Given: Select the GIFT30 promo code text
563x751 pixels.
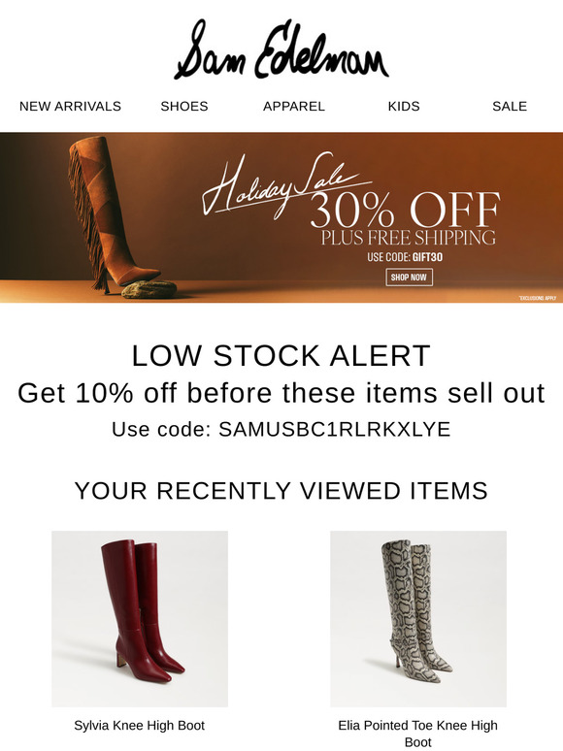Looking at the screenshot, I should pyautogui.click(x=427, y=257).
